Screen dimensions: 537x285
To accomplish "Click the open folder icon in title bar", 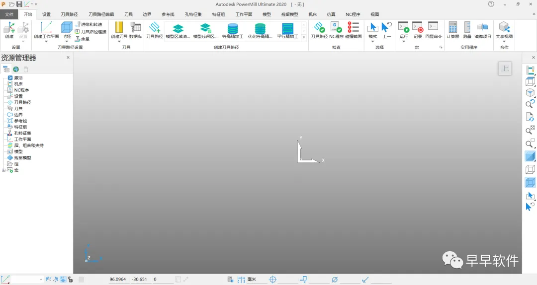I will coord(11,4).
